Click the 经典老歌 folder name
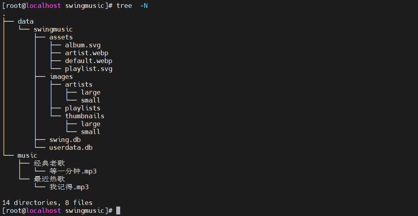This screenshot has height=216, width=418. (x=49, y=163)
